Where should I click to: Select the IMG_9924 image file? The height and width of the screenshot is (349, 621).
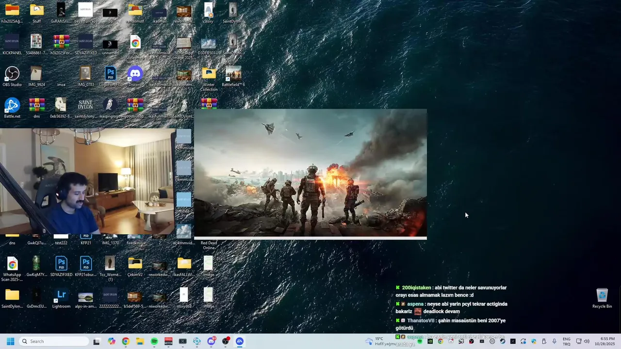click(x=36, y=77)
